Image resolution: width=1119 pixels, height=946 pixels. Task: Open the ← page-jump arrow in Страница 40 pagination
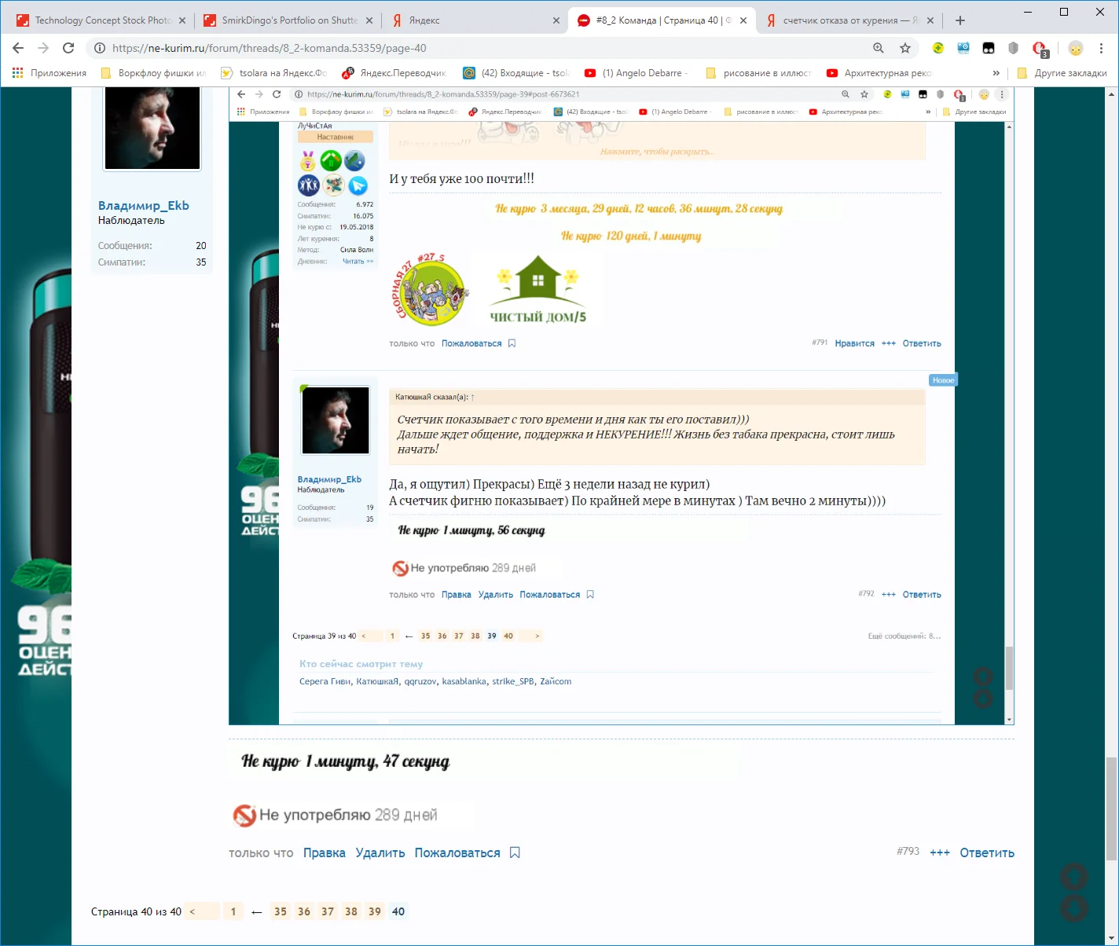click(257, 912)
